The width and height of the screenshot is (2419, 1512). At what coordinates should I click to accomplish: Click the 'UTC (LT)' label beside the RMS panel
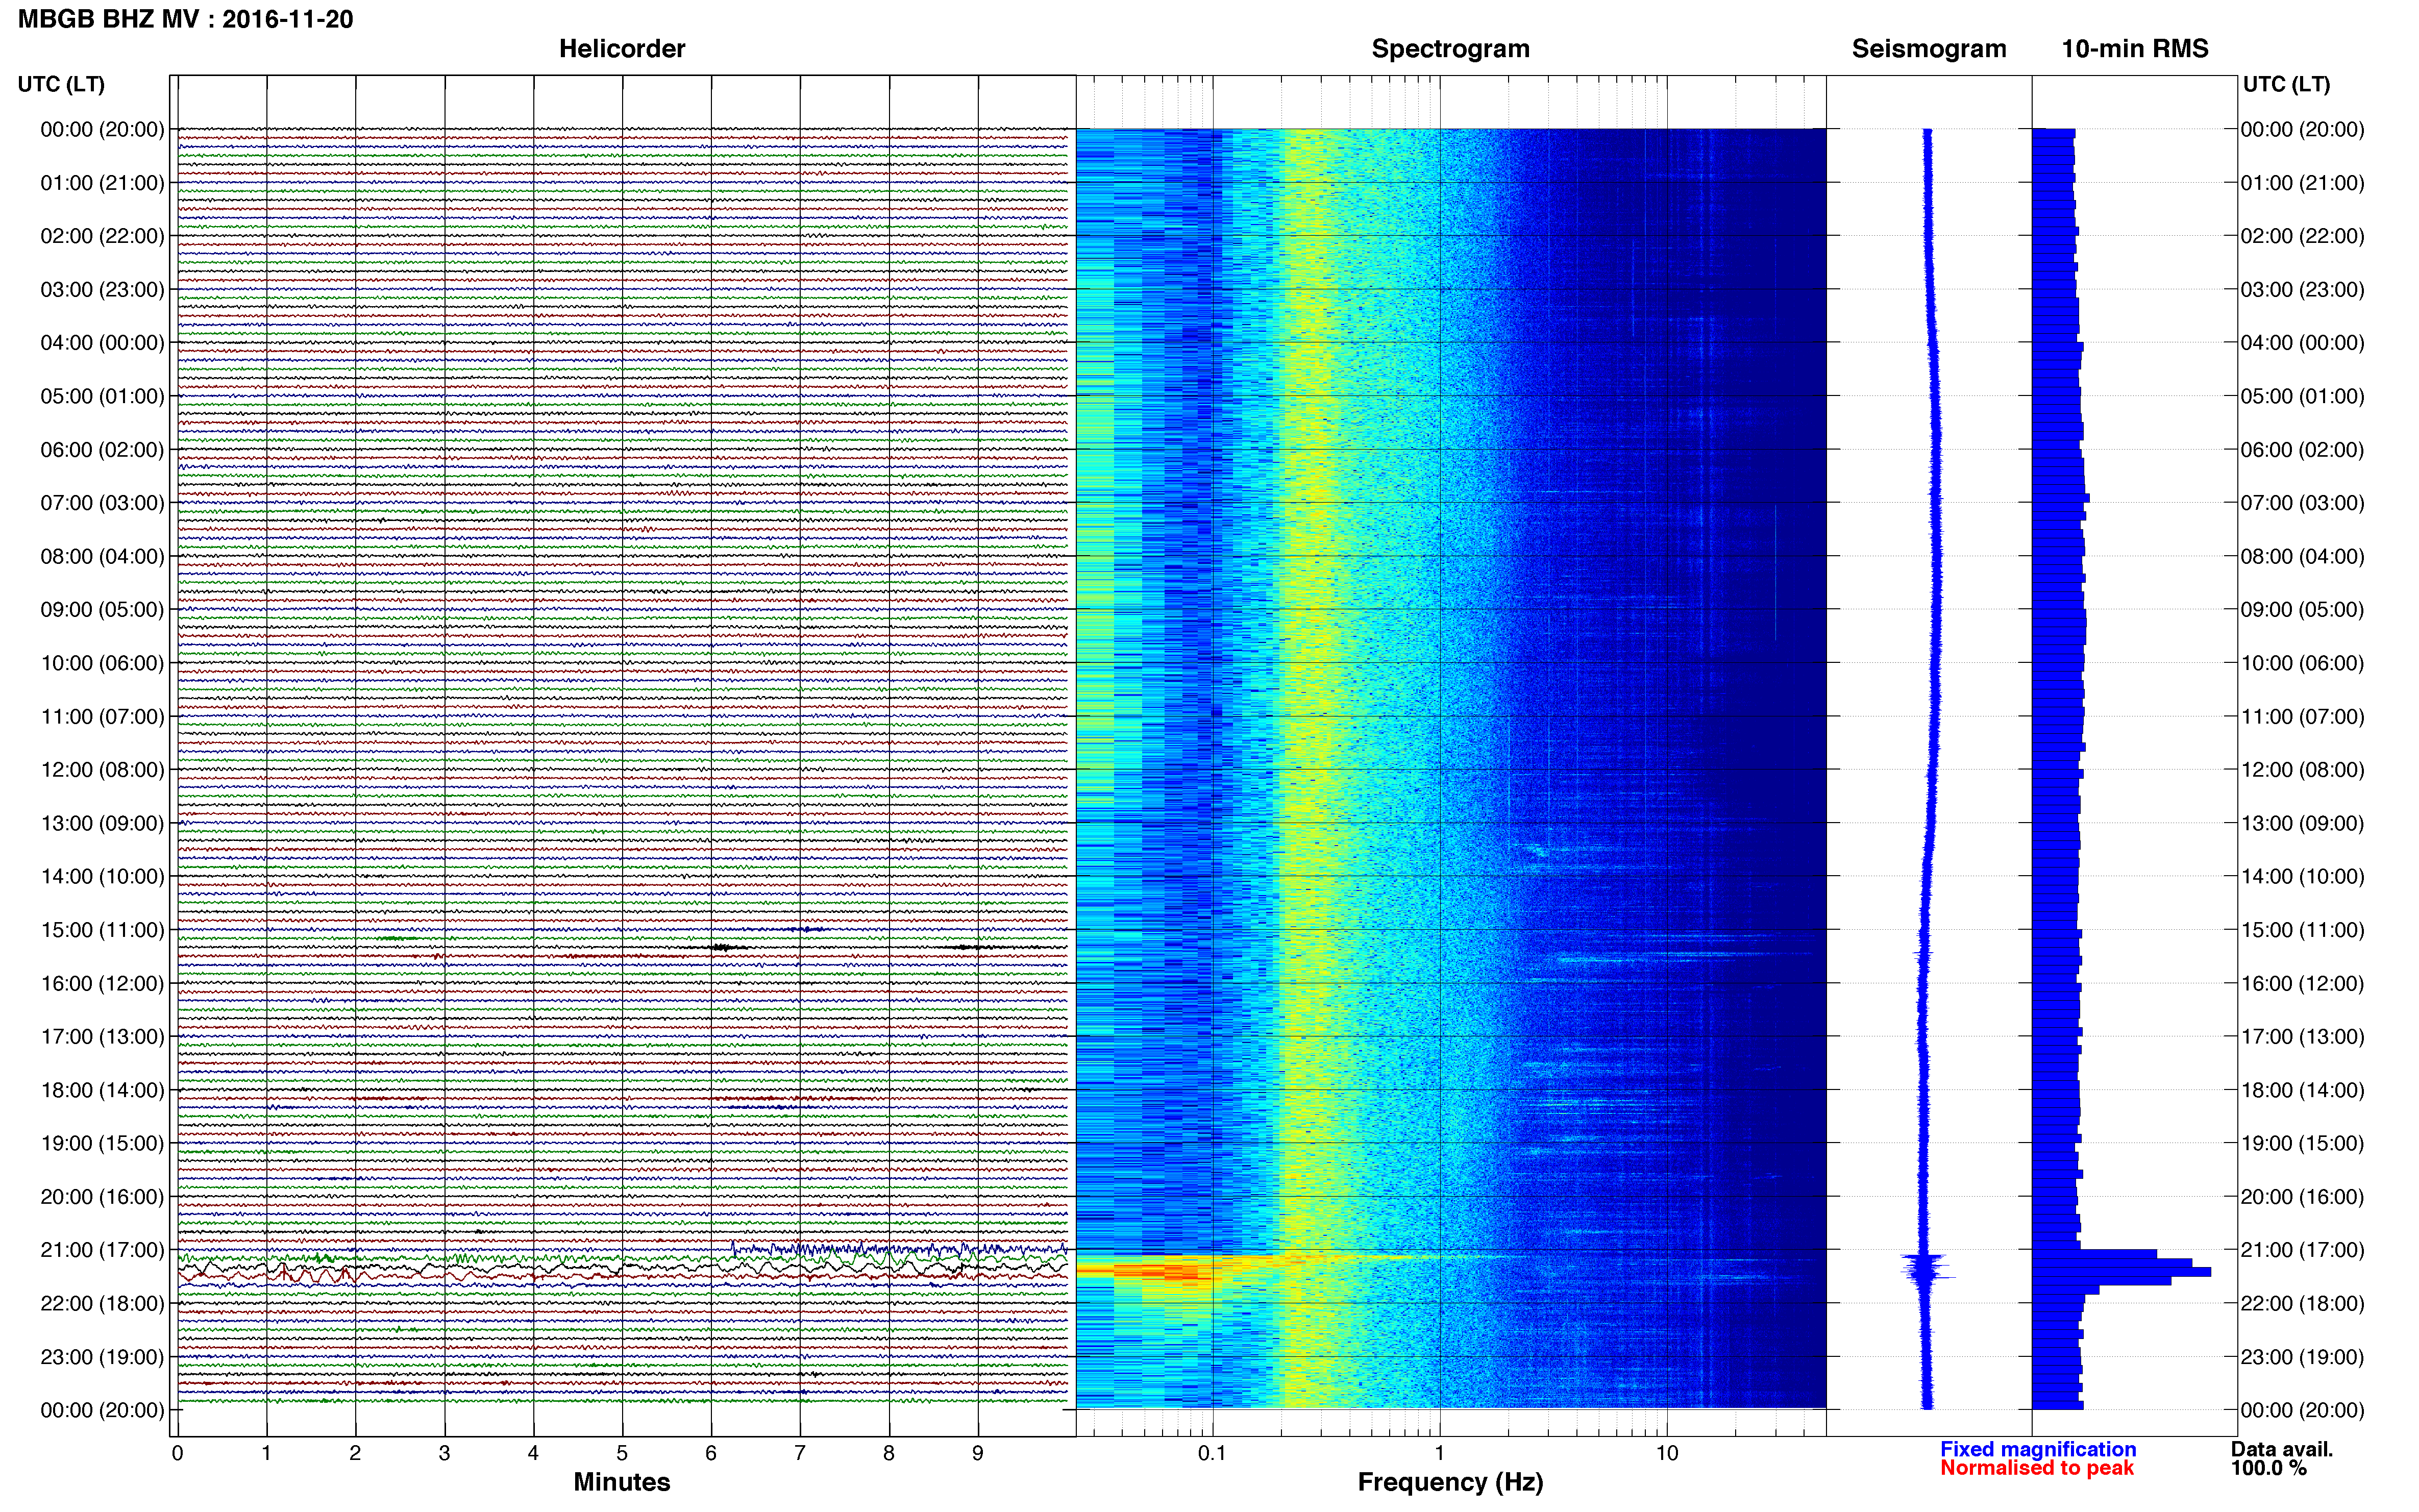click(x=2286, y=84)
